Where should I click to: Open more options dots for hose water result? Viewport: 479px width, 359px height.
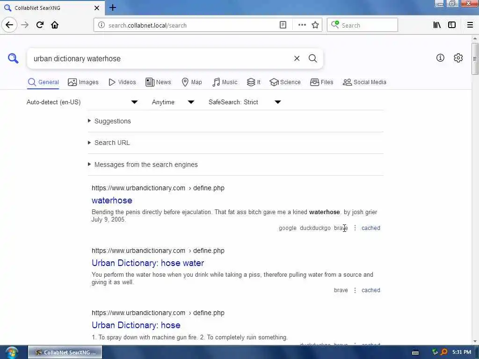point(355,290)
